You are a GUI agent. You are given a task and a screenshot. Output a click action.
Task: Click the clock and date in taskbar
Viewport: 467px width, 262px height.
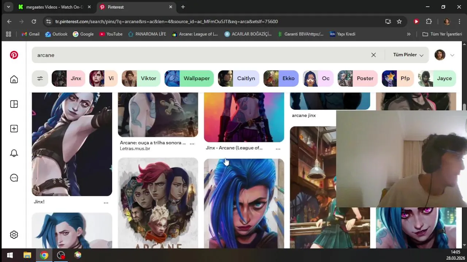point(455,255)
